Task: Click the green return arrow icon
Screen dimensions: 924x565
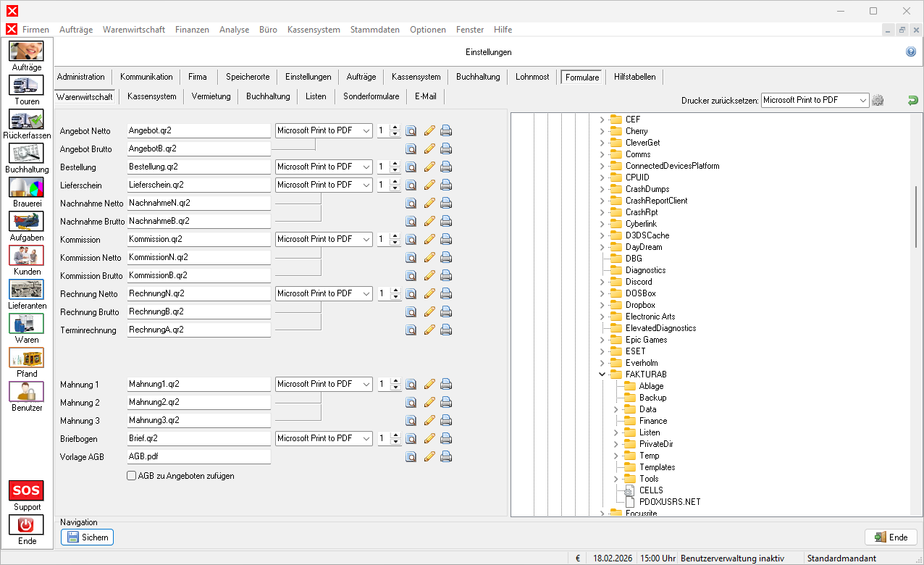Action: pos(912,101)
